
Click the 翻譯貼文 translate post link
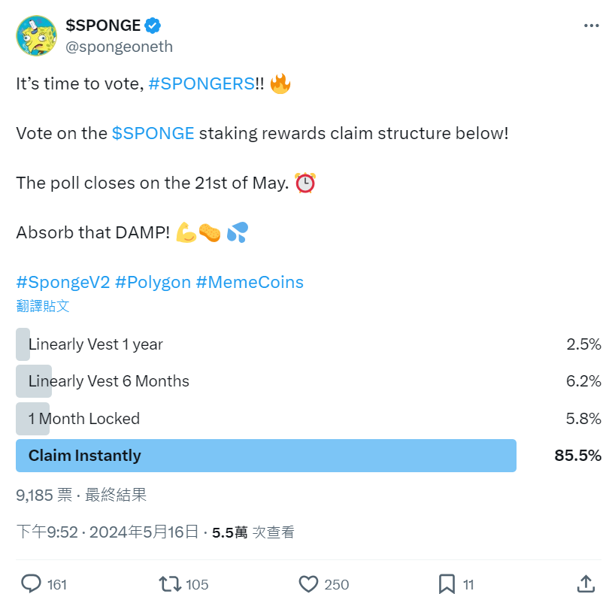click(43, 305)
